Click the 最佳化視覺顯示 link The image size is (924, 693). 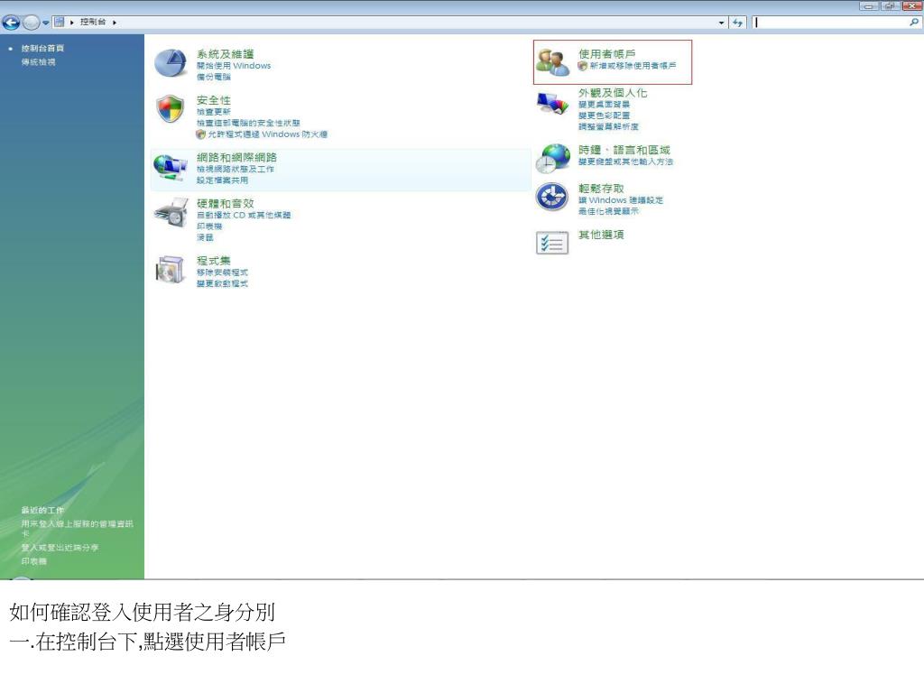tap(608, 211)
